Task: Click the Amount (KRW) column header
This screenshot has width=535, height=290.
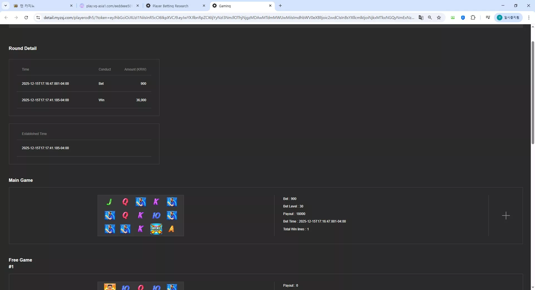Action: click(135, 69)
